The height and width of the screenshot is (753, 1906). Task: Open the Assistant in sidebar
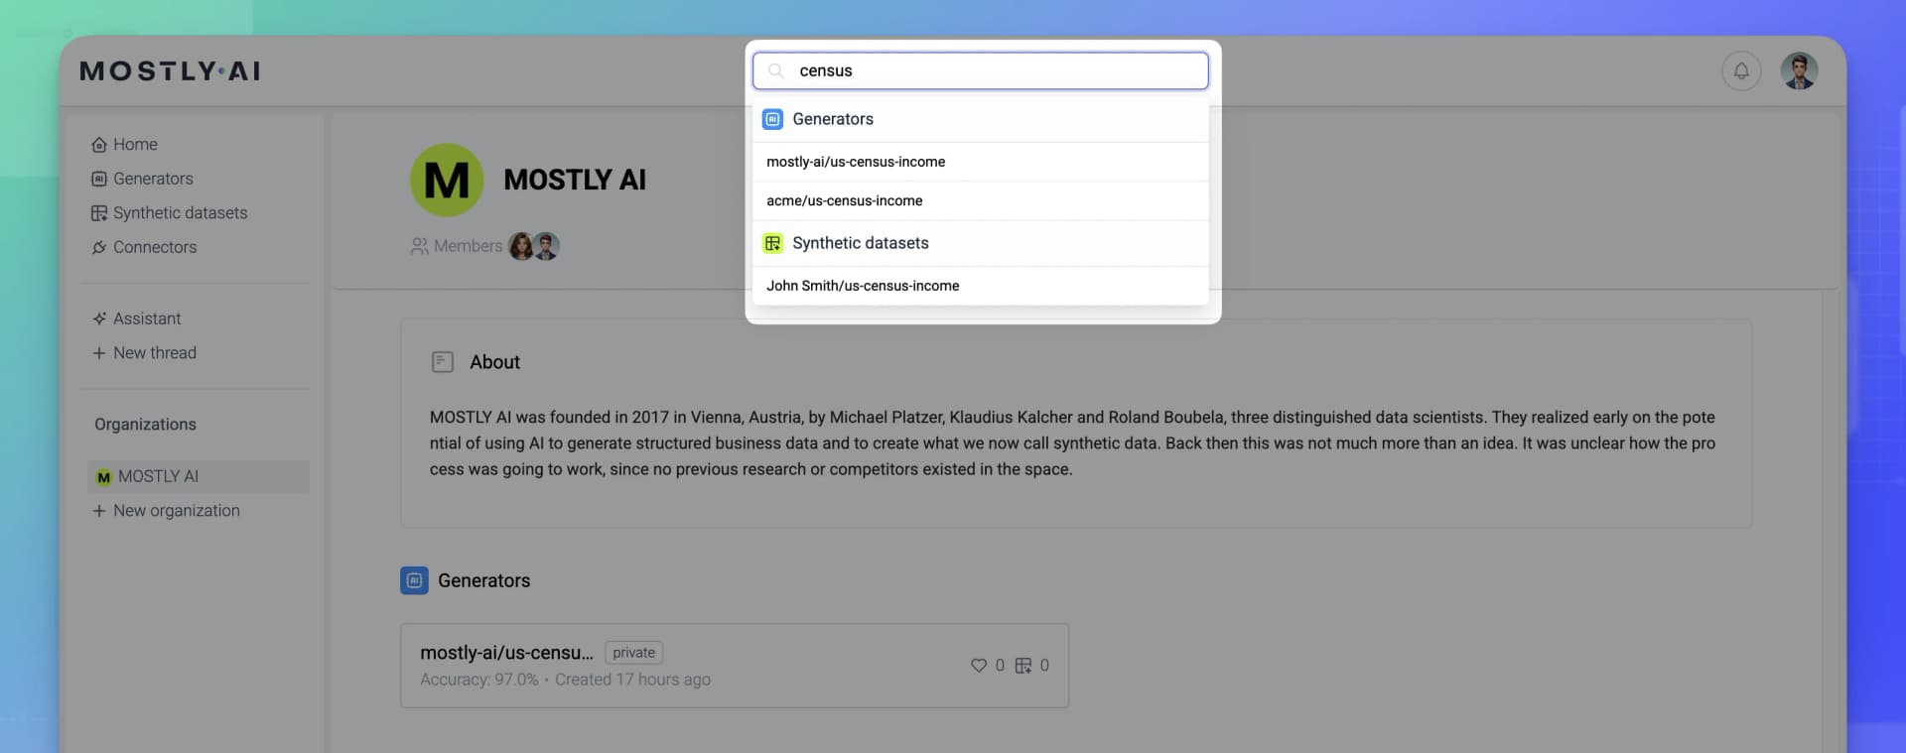click(147, 318)
